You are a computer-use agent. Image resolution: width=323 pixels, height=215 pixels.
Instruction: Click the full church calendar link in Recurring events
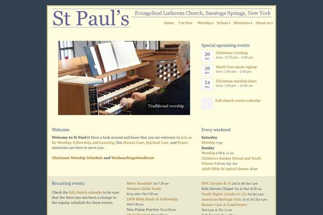click(x=86, y=192)
